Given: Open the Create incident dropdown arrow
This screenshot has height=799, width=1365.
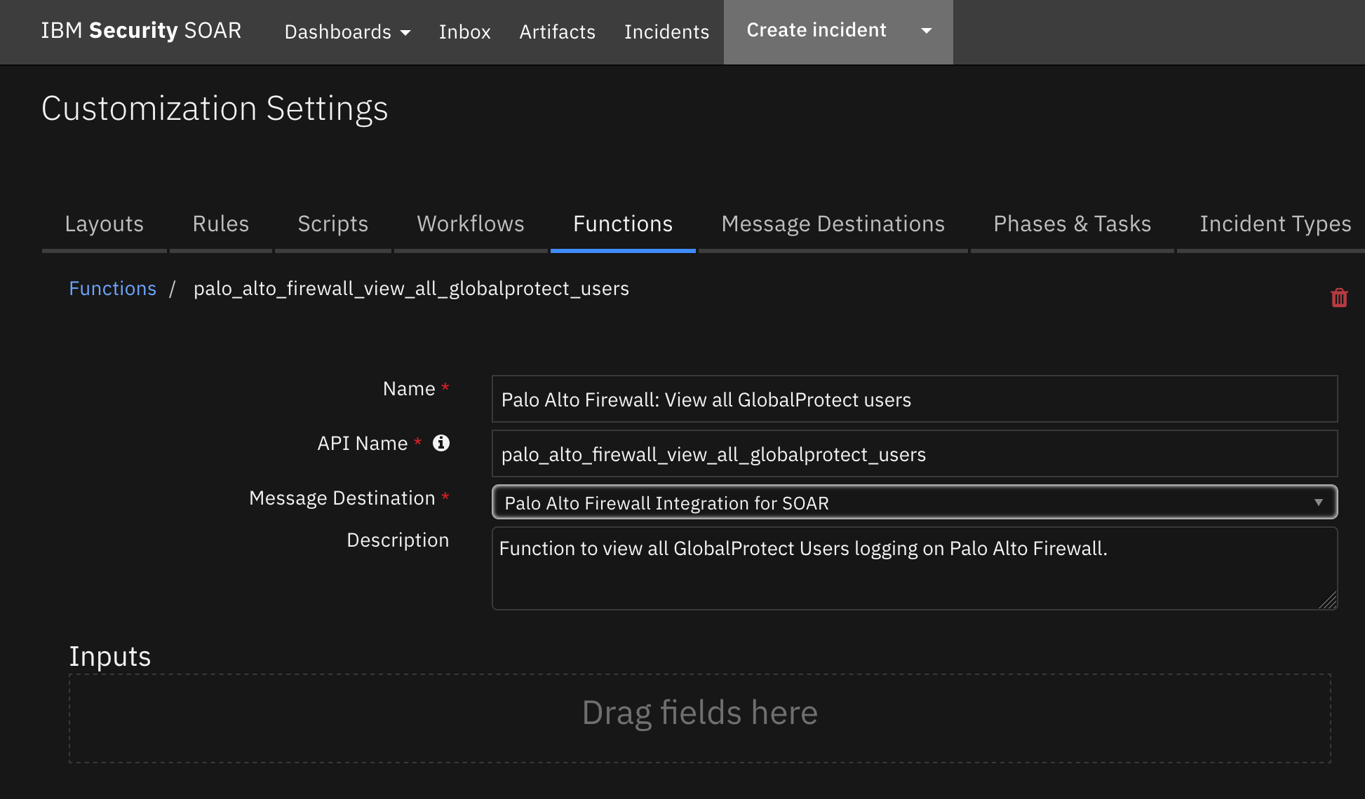Looking at the screenshot, I should tap(926, 31).
